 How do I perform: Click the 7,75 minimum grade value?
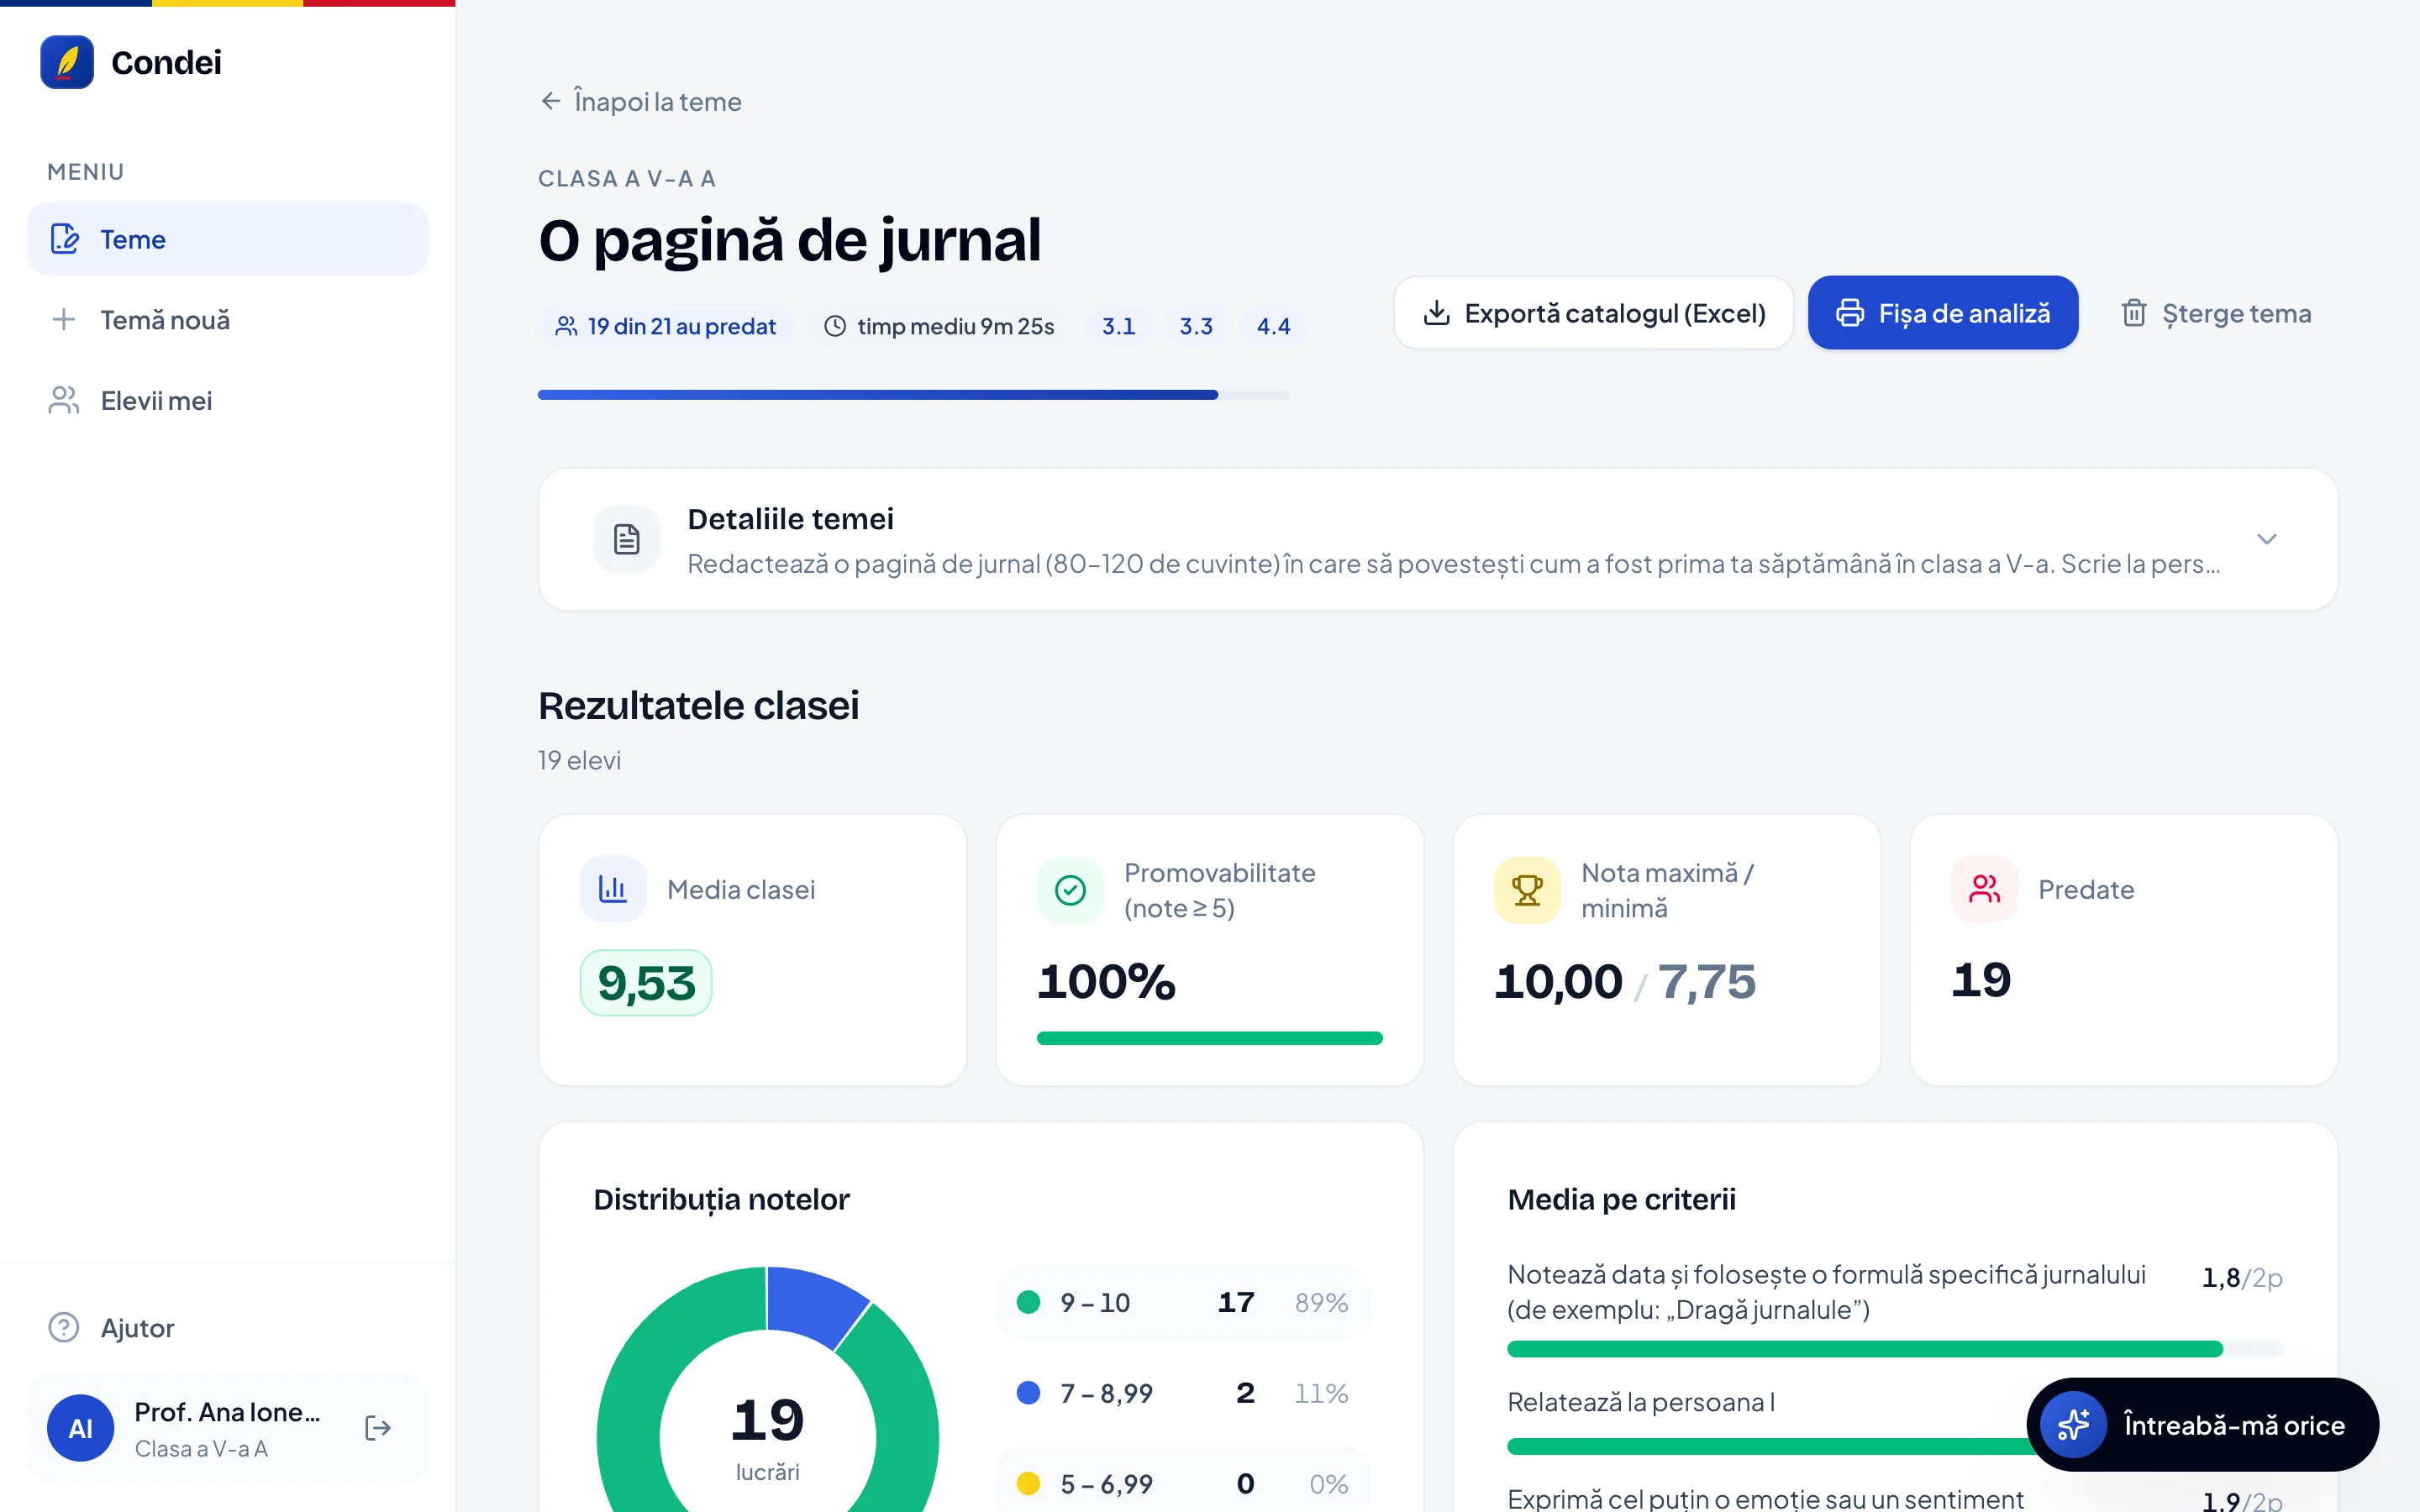(x=1707, y=981)
